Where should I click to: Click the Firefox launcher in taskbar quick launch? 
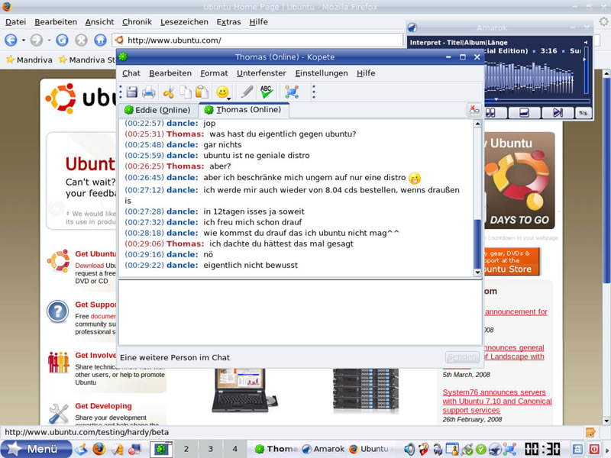coord(99,449)
